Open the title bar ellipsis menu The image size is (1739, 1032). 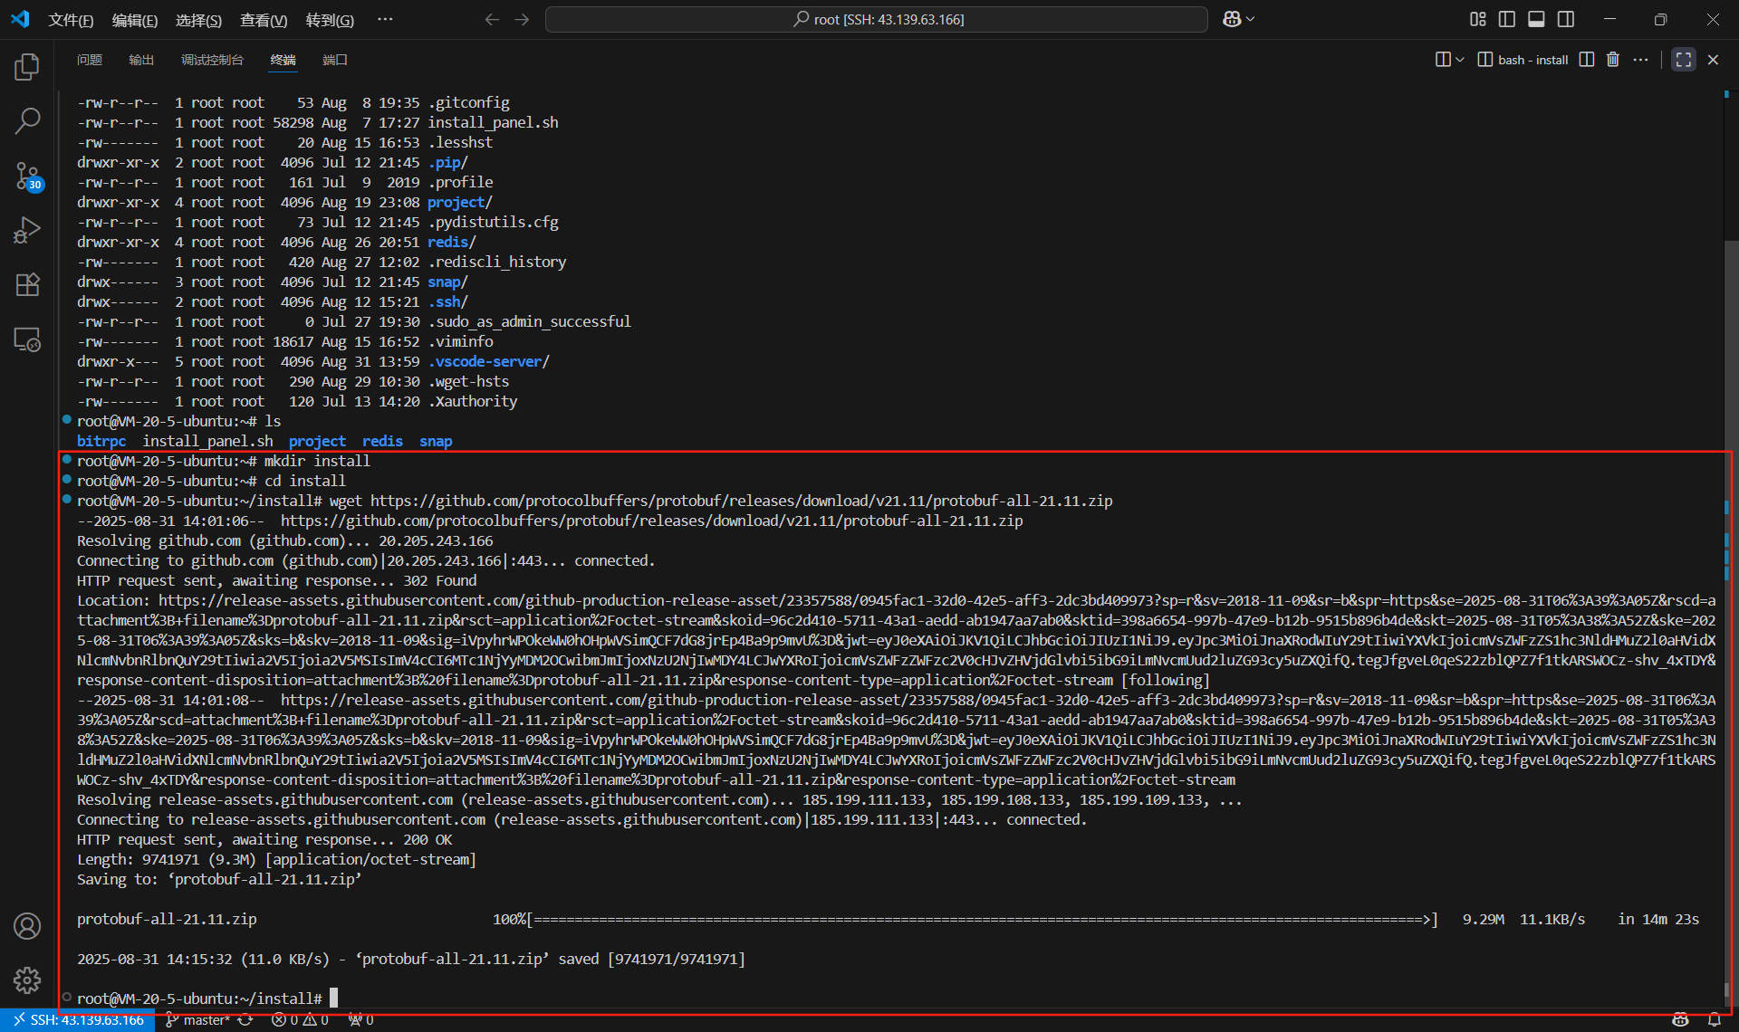pos(385,19)
